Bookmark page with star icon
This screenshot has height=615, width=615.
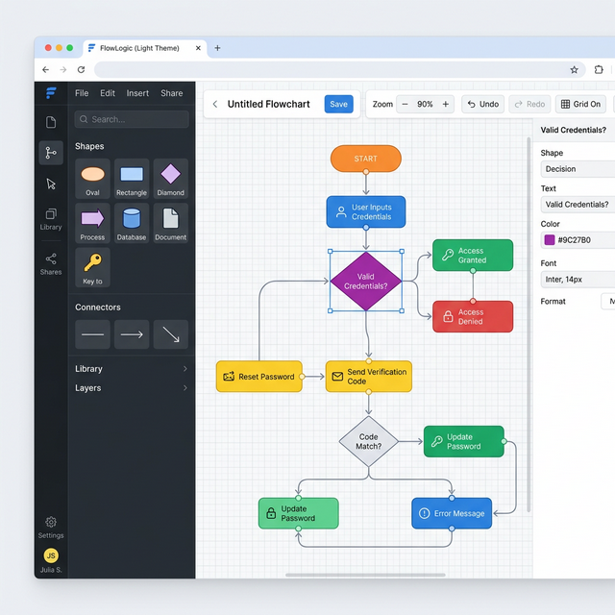pyautogui.click(x=575, y=70)
